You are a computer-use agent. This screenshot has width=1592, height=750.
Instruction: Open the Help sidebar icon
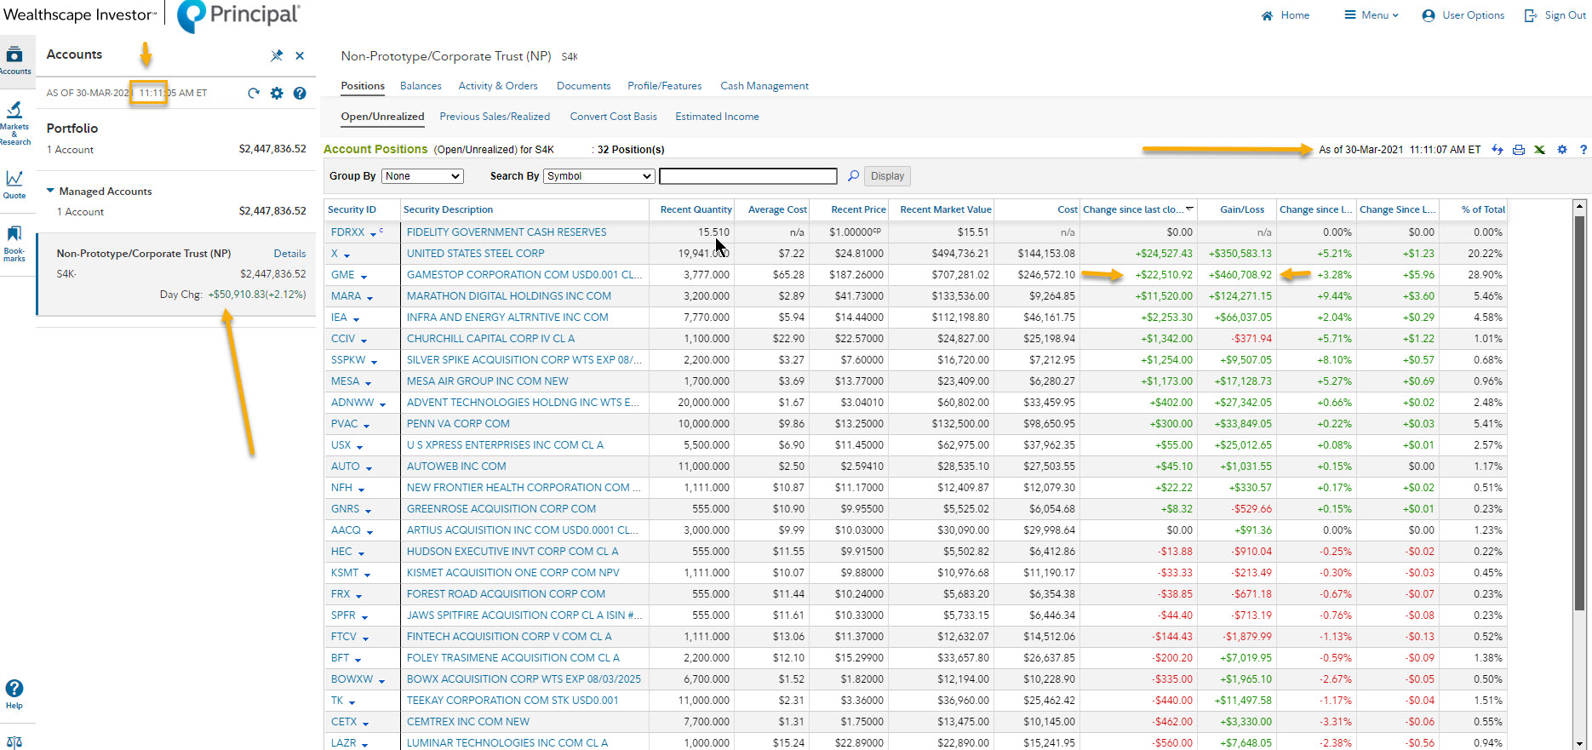pyautogui.click(x=14, y=694)
